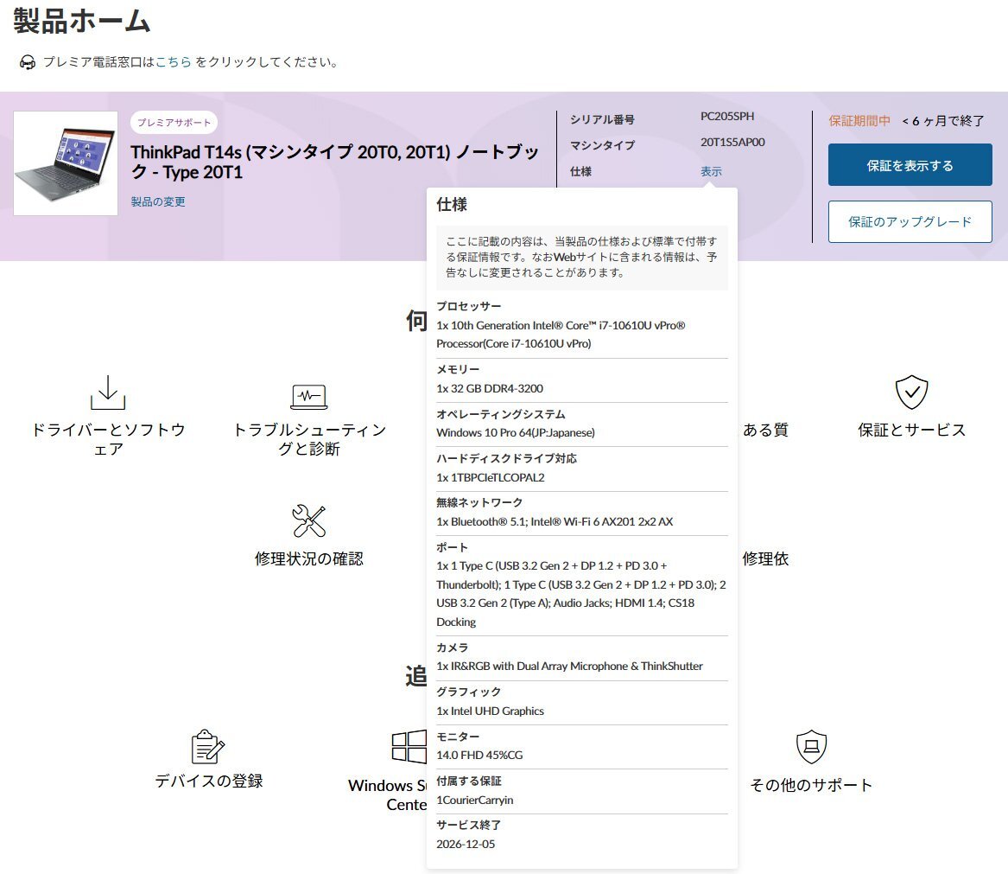This screenshot has height=874, width=1008.
Task: Click machine type 20T1S5AP00 text
Action: point(732,143)
